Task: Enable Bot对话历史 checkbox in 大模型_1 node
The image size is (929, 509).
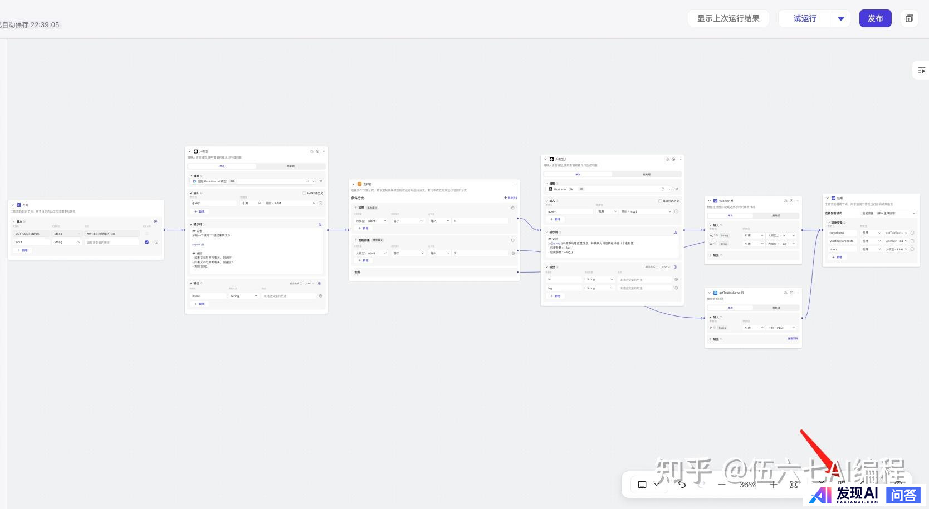Action: click(660, 201)
